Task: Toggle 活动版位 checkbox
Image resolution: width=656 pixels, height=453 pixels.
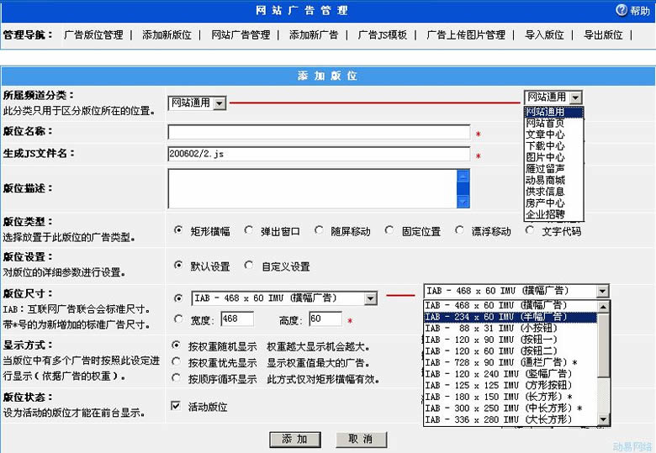Action: tap(176, 406)
